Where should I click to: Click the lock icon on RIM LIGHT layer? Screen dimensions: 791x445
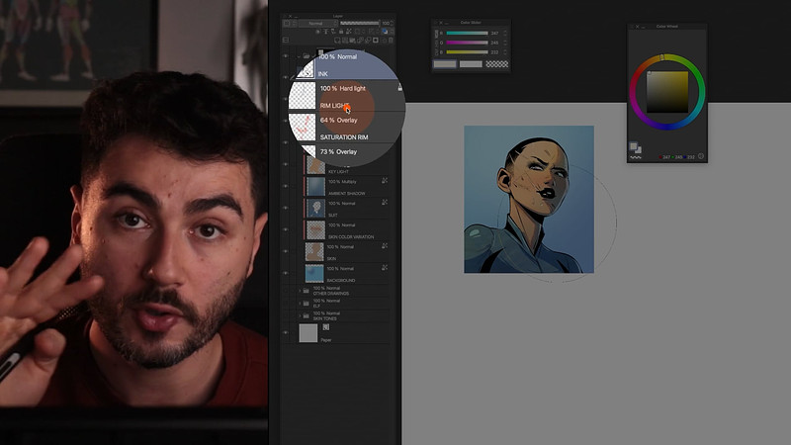tap(399, 87)
